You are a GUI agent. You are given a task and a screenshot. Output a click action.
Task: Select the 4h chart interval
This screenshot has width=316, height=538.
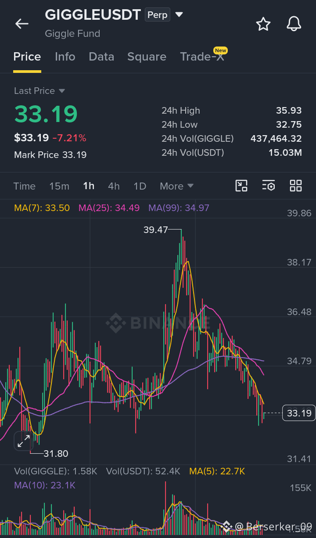(114, 186)
